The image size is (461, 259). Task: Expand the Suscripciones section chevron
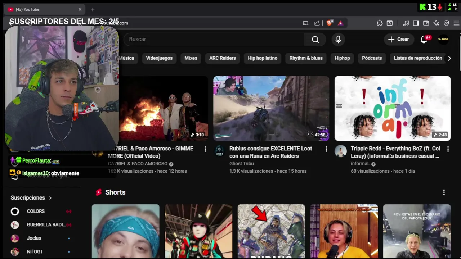50,198
